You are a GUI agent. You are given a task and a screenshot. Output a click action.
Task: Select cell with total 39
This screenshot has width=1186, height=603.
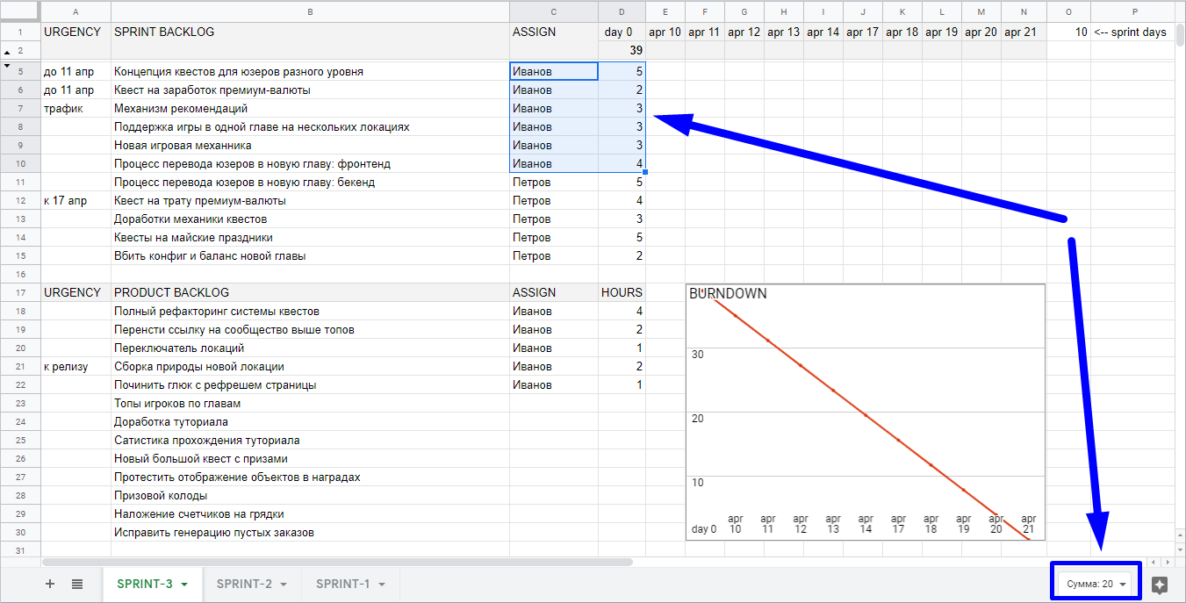(x=622, y=50)
